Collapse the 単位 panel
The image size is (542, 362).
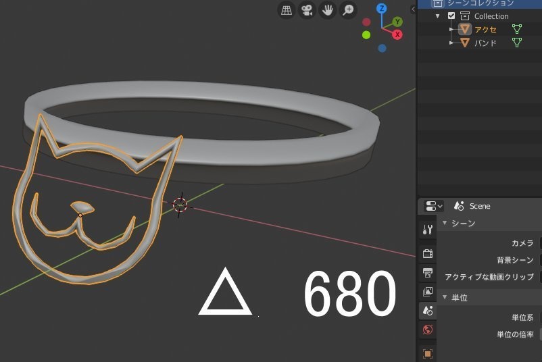[x=445, y=297]
